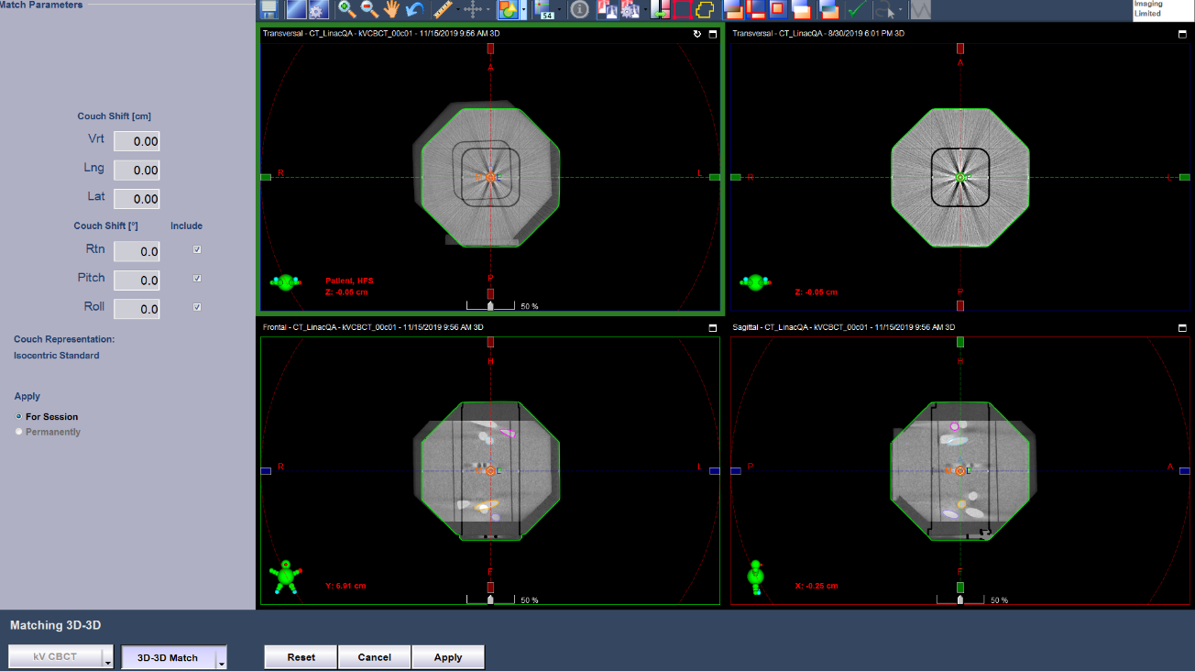Open the 3D-3D Match dropdown arrow
Screen dimensions: 1195x671
pos(220,658)
